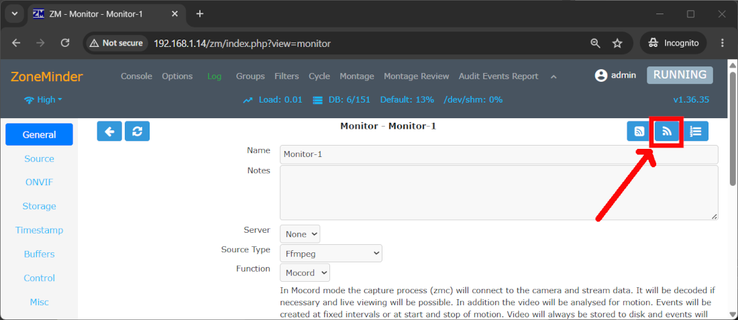The height and width of the screenshot is (320, 738).
Task: Select the ONVIF settings tab
Action: click(39, 182)
